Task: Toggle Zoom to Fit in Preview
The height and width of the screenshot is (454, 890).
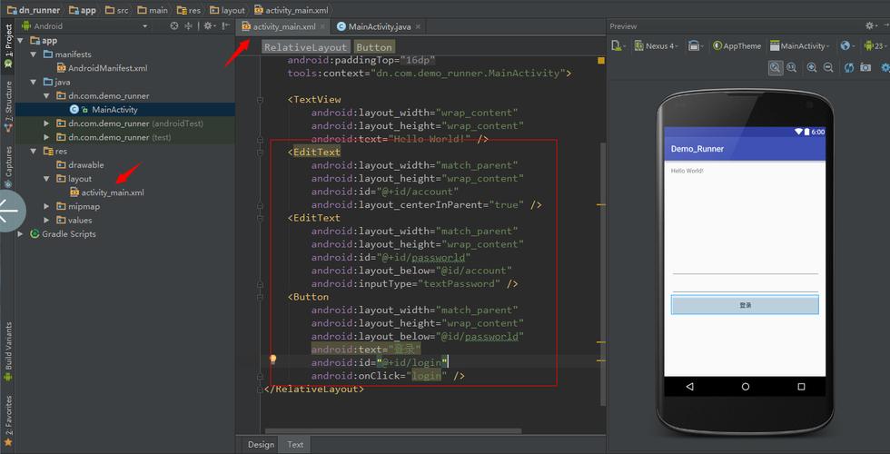Action: [x=776, y=67]
